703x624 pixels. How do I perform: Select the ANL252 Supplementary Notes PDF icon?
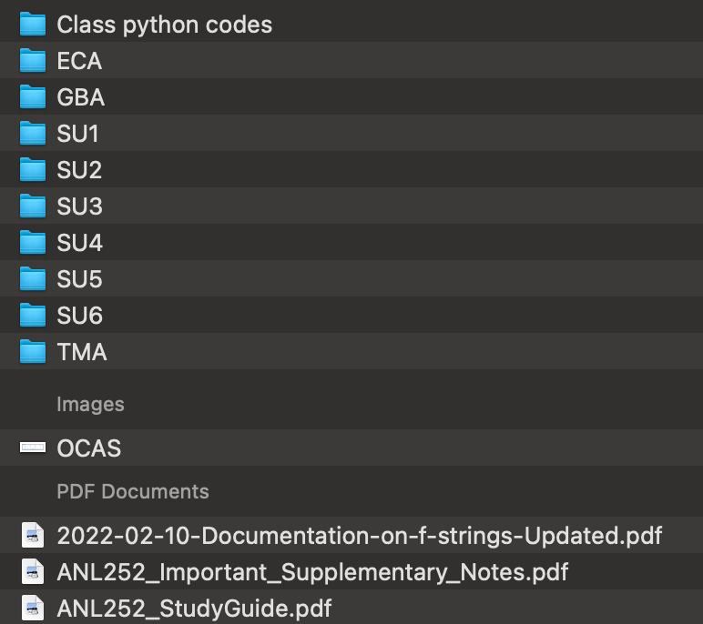pyautogui.click(x=33, y=571)
